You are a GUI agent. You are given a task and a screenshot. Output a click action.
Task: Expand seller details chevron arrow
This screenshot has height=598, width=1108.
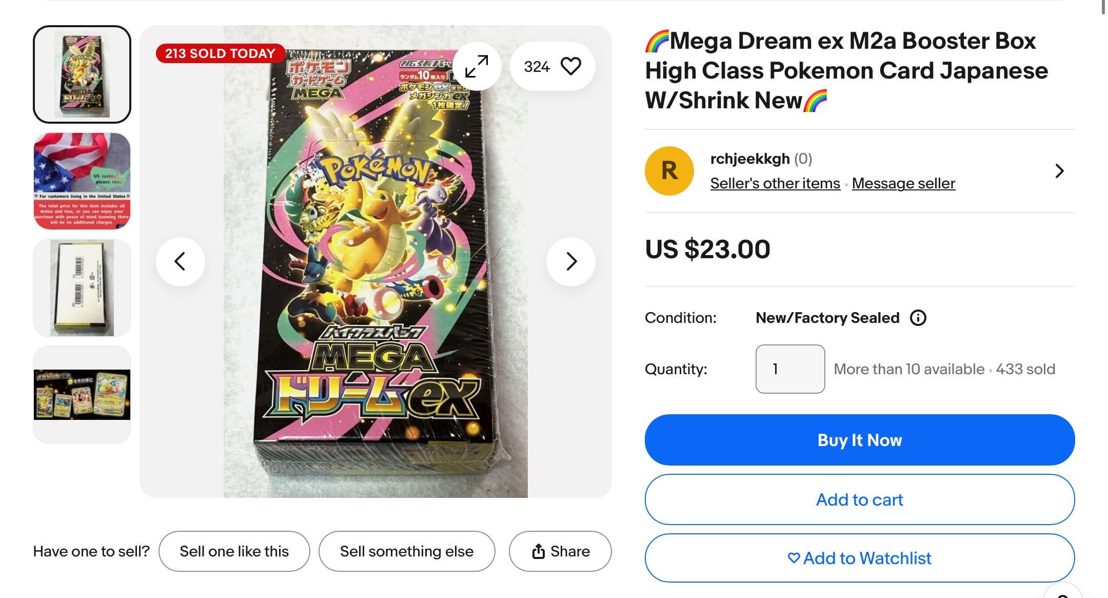[x=1059, y=171]
